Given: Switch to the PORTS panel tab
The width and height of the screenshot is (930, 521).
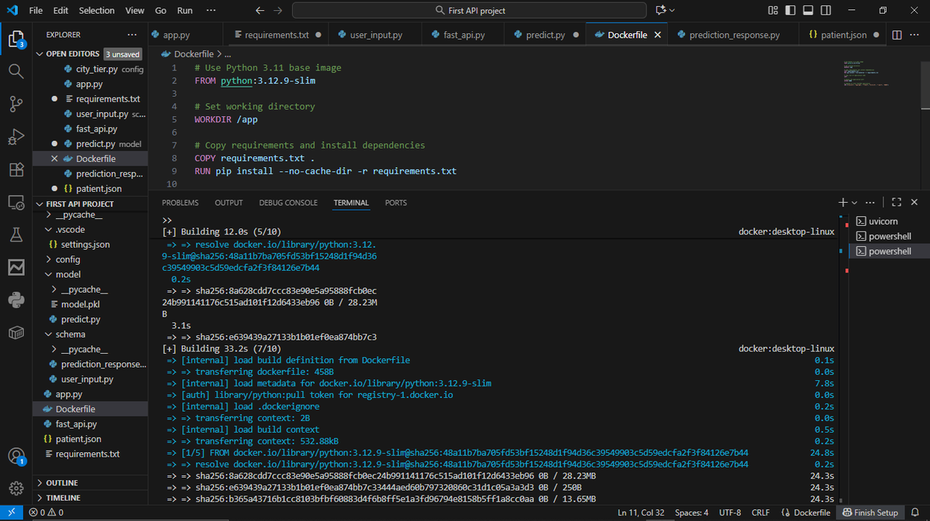Looking at the screenshot, I should point(395,203).
